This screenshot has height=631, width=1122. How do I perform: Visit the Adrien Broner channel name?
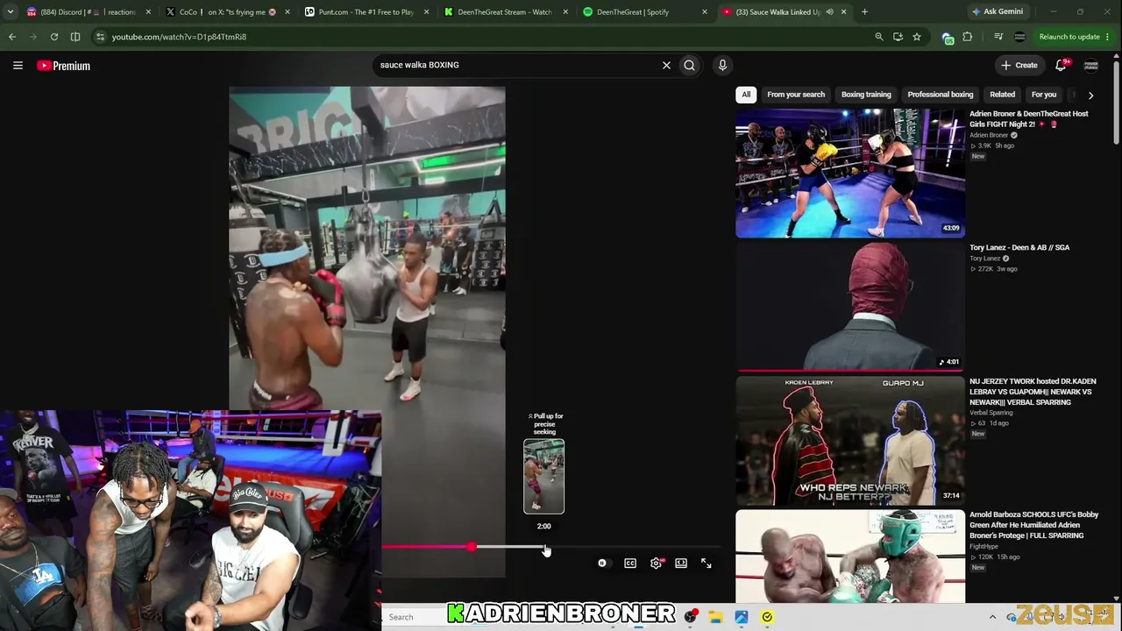(989, 135)
